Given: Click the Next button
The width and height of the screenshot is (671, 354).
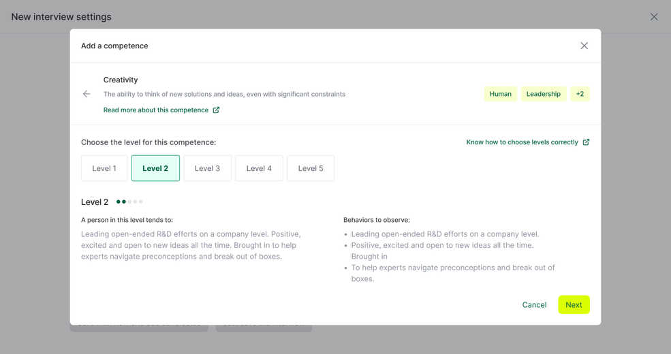Looking at the screenshot, I should (x=574, y=305).
